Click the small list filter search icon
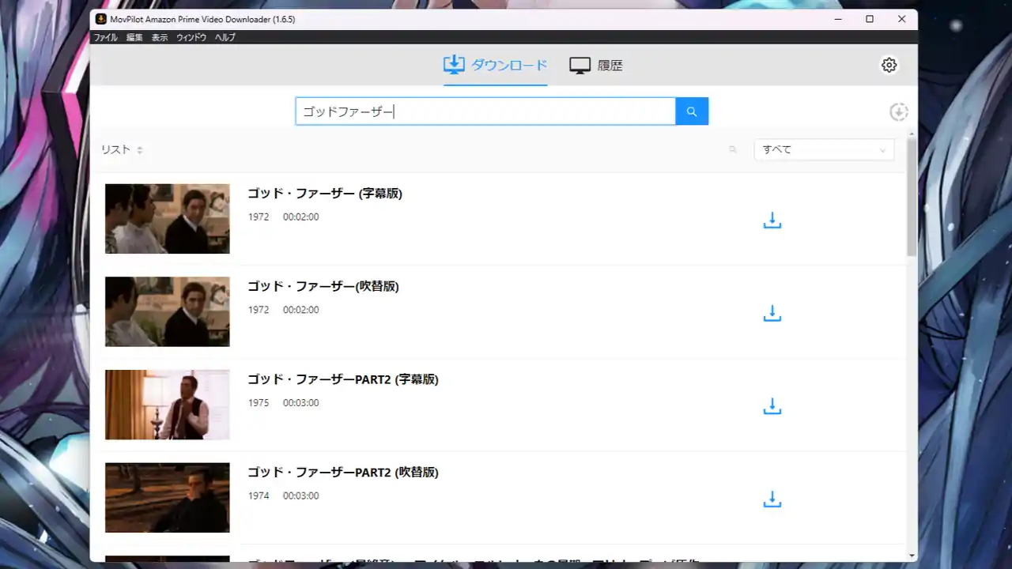This screenshot has width=1012, height=569. coord(733,149)
